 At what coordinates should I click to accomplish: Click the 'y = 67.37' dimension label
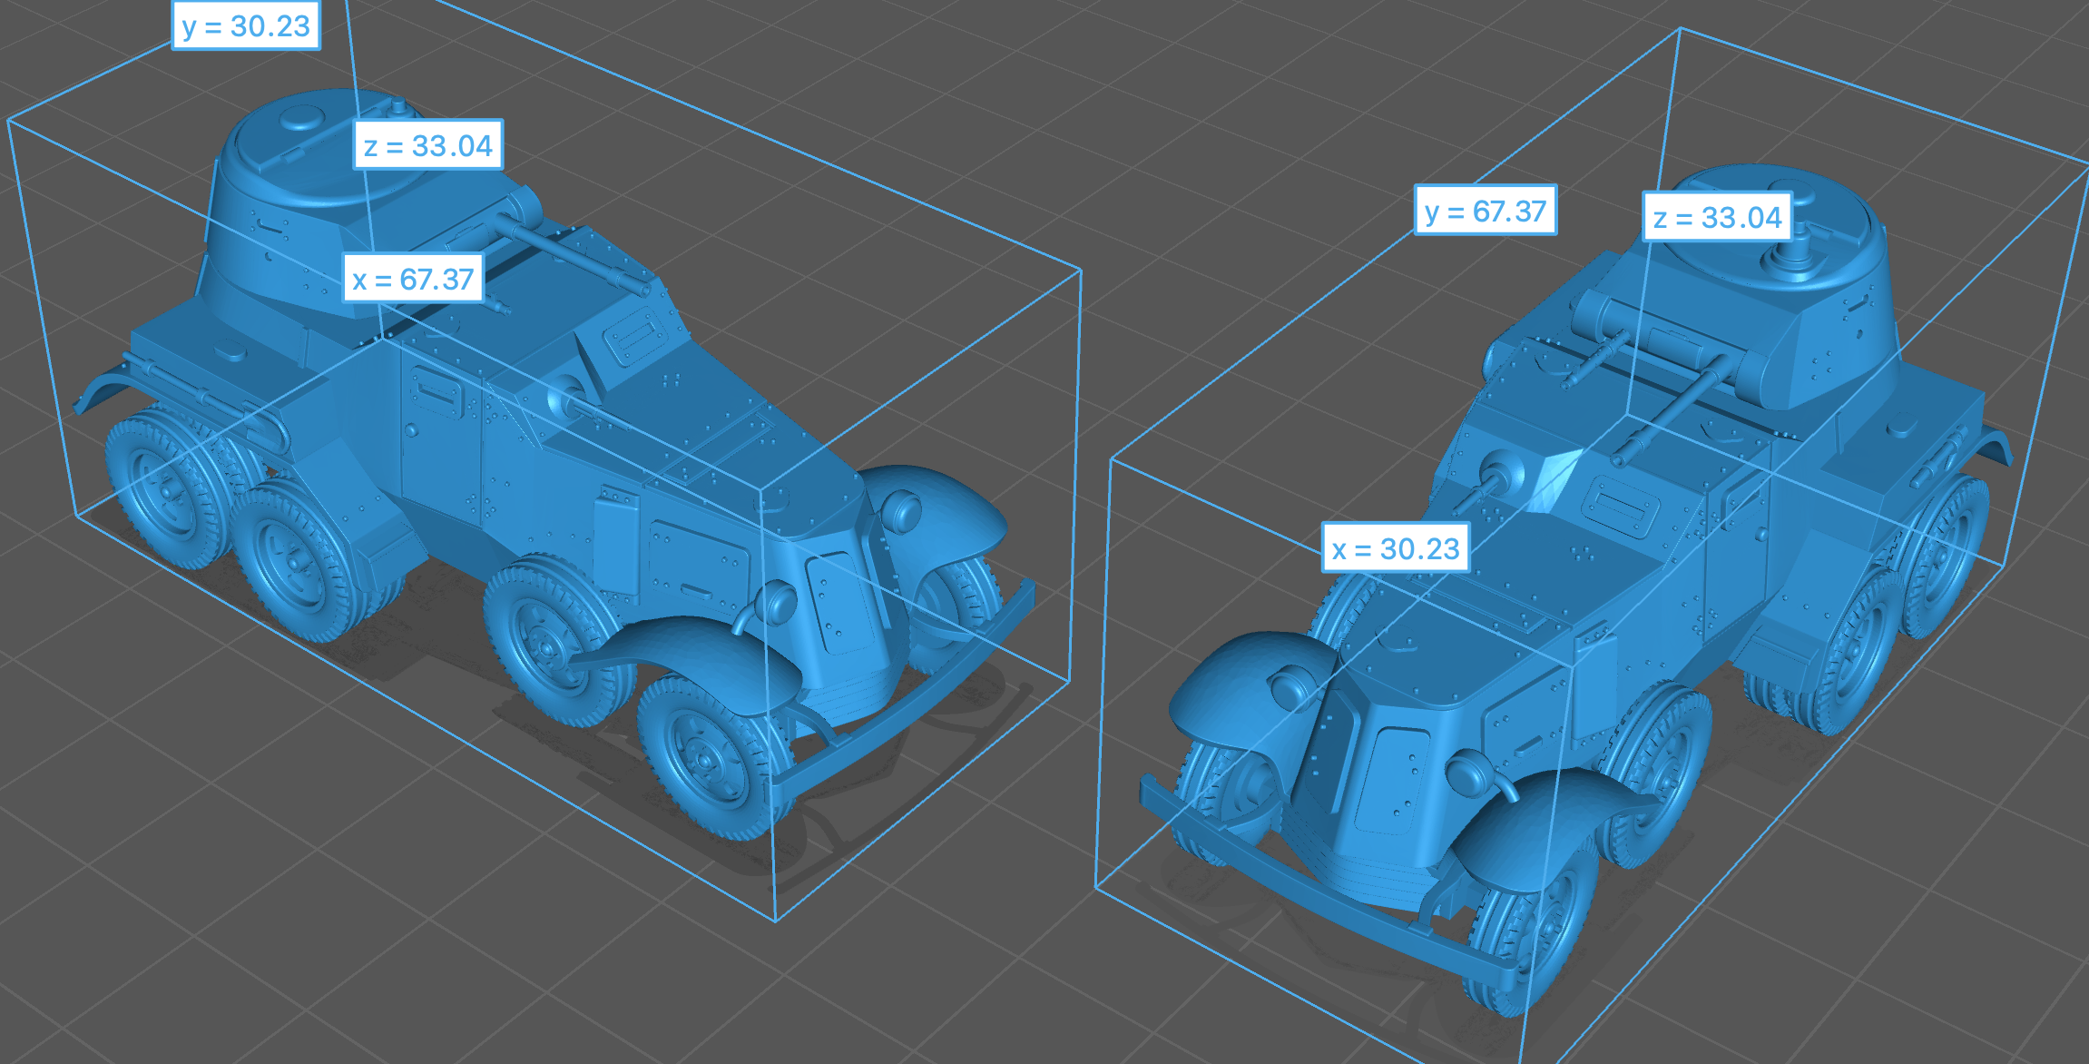1486,212
